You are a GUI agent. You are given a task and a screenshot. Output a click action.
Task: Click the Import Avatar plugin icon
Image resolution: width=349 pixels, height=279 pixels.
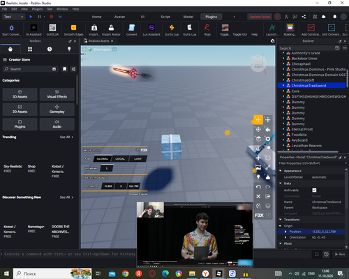tap(111, 30)
